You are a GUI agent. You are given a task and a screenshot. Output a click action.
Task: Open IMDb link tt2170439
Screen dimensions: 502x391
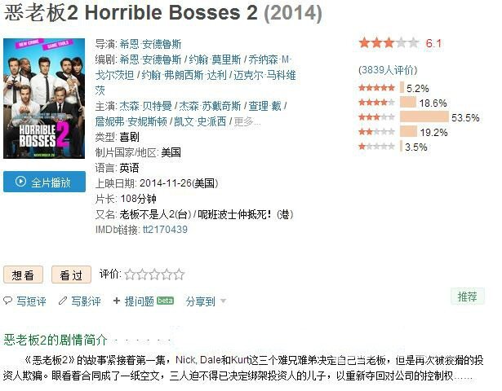(x=165, y=230)
